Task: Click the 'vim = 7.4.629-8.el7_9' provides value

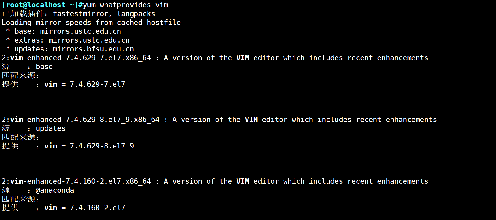Action: tap(89, 146)
